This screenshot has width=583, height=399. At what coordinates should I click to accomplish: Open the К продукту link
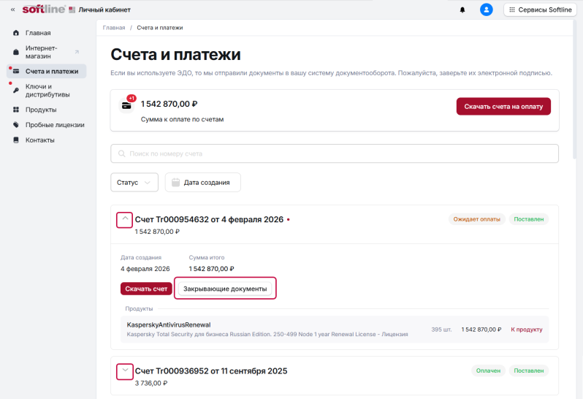(x=526, y=330)
